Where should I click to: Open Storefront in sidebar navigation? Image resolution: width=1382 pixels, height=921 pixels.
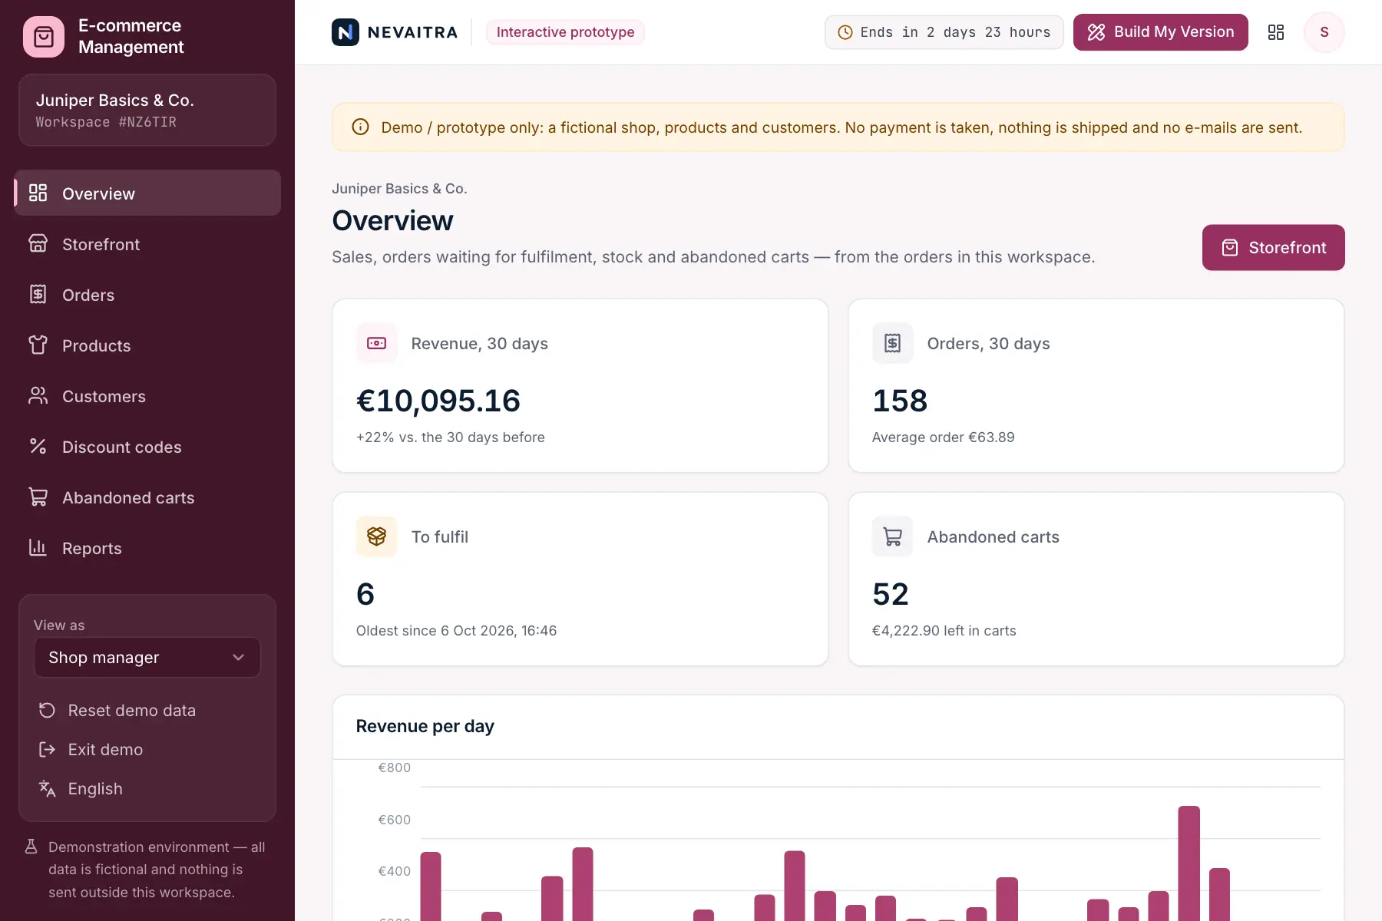[x=147, y=244]
